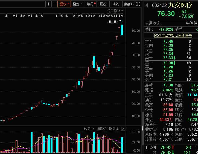Image resolution: width=198 pixels, height=154 pixels.
Task: Click the panel splitter collapse arrow
Action: click(142, 128)
